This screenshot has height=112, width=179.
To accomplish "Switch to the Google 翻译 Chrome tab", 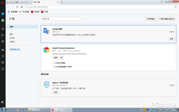I will click(x=19, y=2).
